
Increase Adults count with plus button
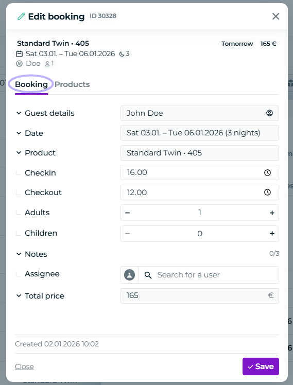272,213
